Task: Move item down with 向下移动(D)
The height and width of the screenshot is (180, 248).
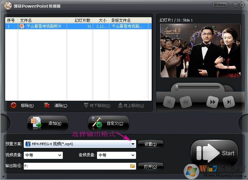Action: click(x=97, y=105)
